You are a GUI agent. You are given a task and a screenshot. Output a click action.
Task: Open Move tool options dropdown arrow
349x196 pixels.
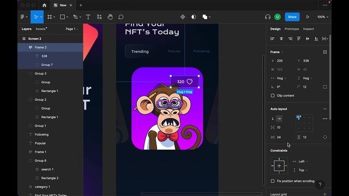pyautogui.click(x=41, y=17)
